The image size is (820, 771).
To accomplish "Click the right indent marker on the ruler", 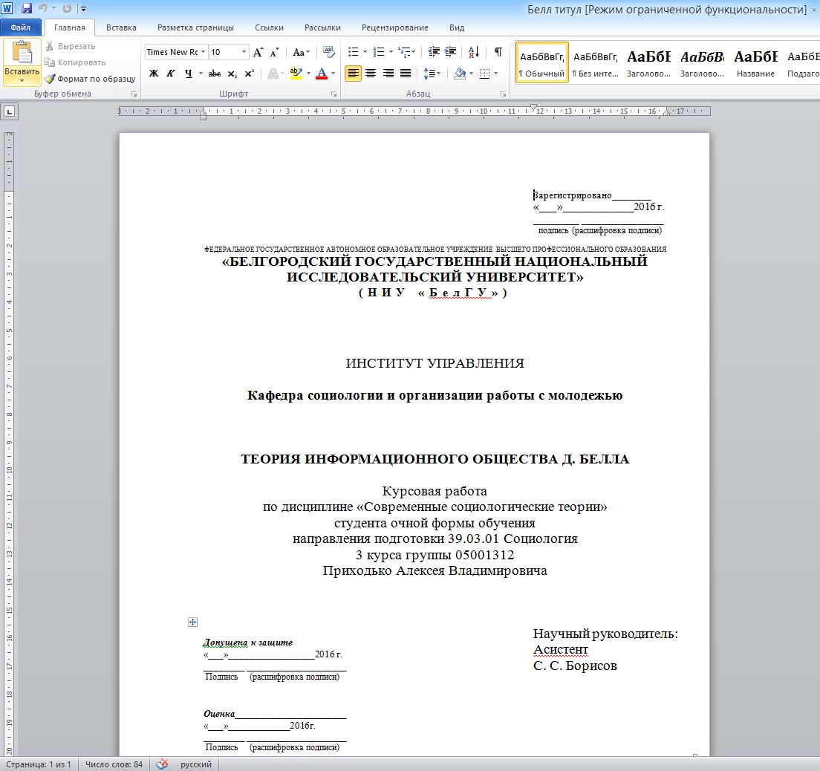I will 666,112.
